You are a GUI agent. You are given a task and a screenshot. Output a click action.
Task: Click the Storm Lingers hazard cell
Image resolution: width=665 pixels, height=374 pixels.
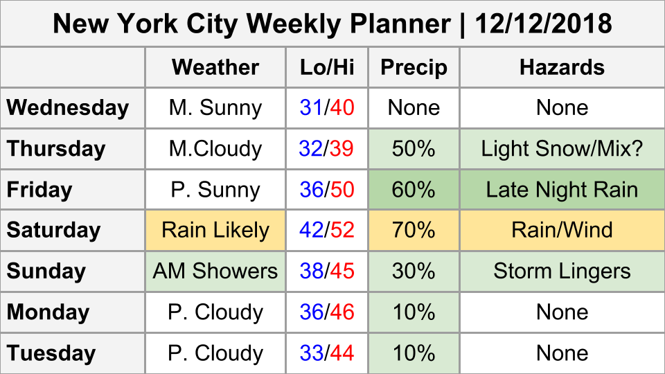pos(562,271)
